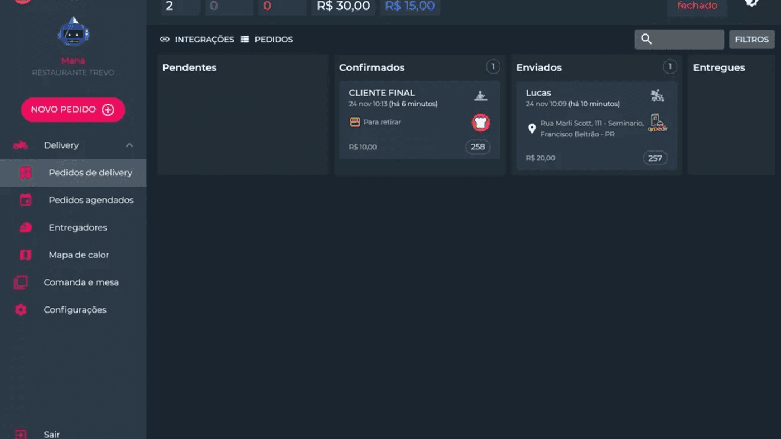Click the Para retirar store icon

tap(355, 122)
